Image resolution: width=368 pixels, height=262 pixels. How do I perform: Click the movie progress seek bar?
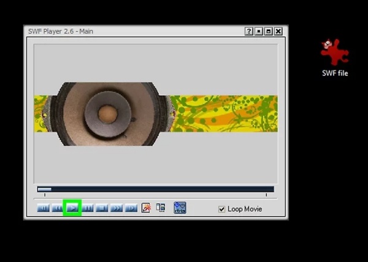[155, 189]
